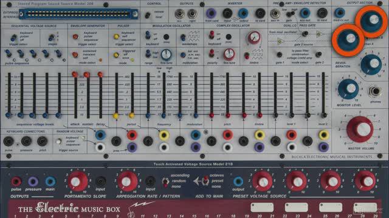Click the portamento slope knob
The width and height of the screenshot is (389, 218).
point(78,182)
